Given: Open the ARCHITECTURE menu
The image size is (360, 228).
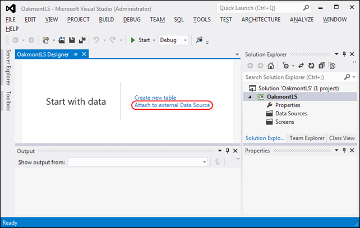Looking at the screenshot, I should coord(261,20).
